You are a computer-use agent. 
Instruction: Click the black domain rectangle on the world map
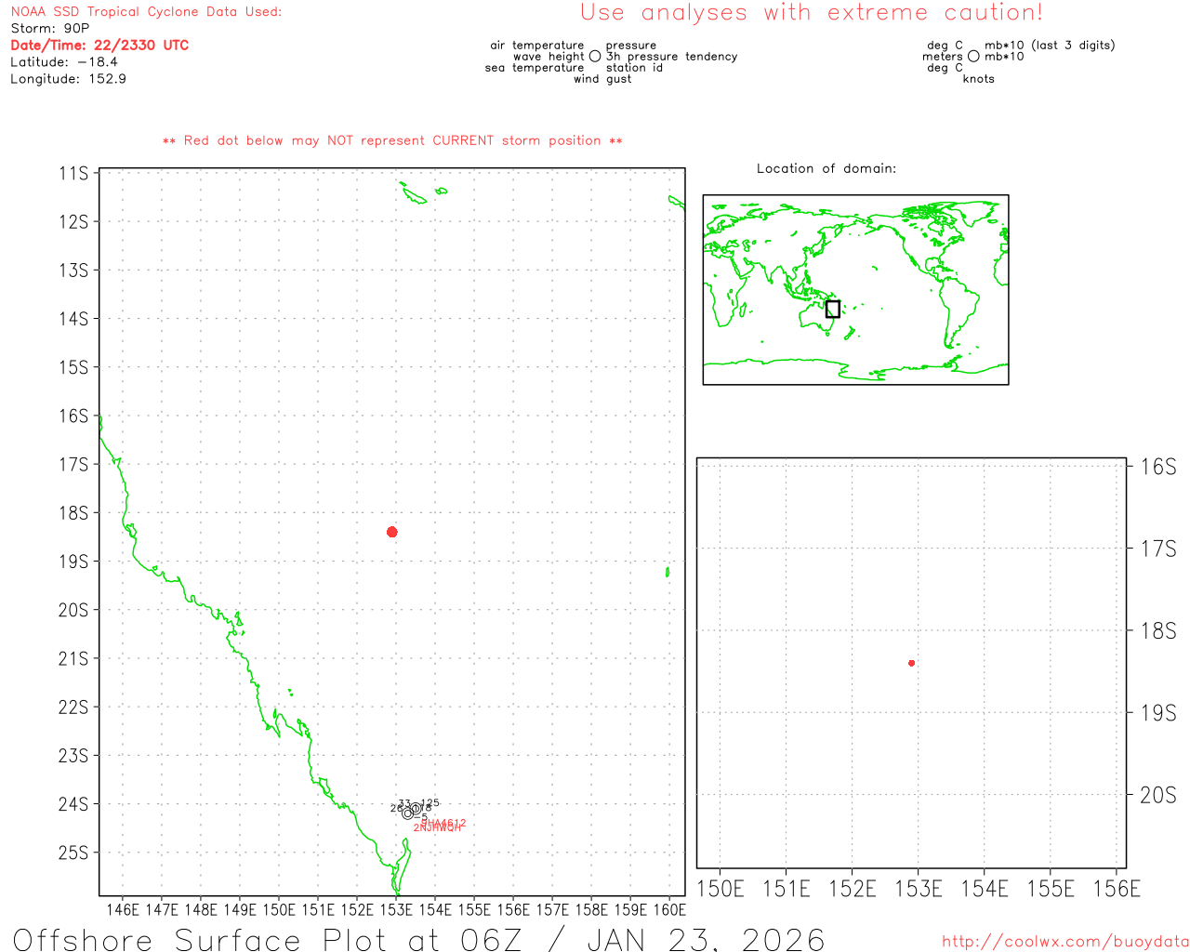pos(833,309)
